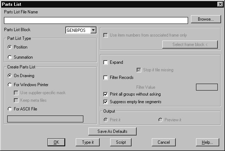225x151 pixels.
Task: Open Help for Parts List
Action: [207, 142]
